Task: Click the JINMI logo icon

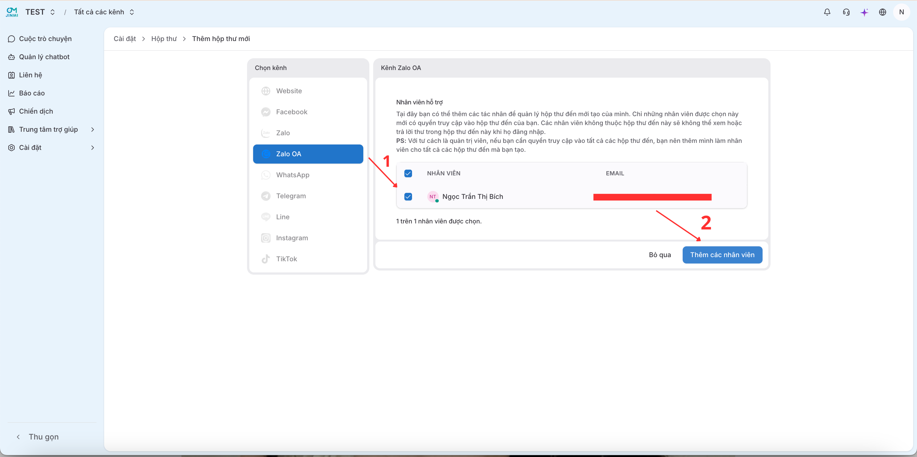Action: [12, 12]
